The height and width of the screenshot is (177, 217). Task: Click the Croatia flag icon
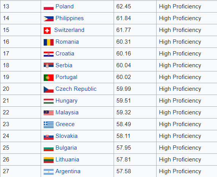point(49,54)
